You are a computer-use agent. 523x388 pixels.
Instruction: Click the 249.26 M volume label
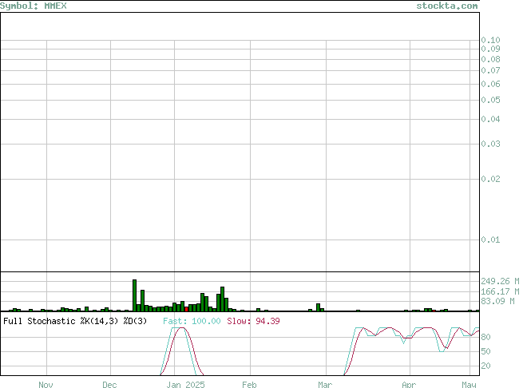[500, 281]
